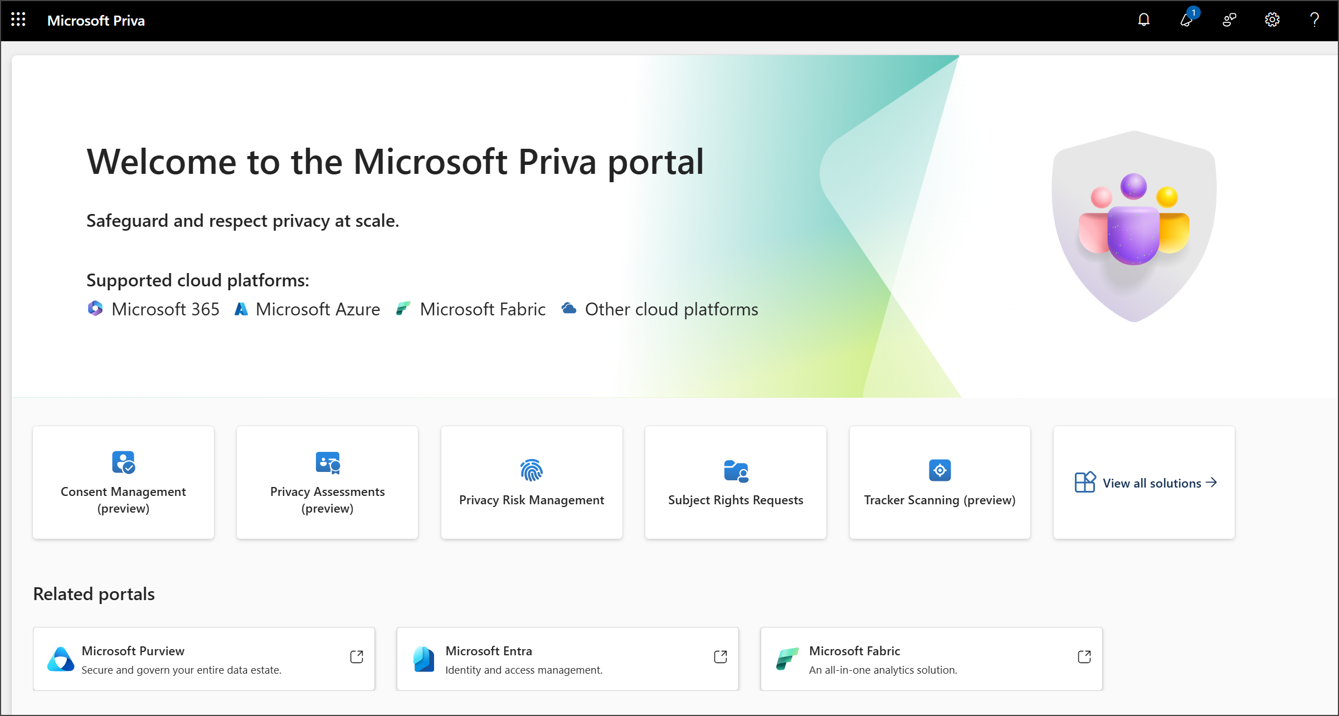Open Privacy Assessments preview solution
Image resolution: width=1339 pixels, height=716 pixels.
tap(327, 483)
